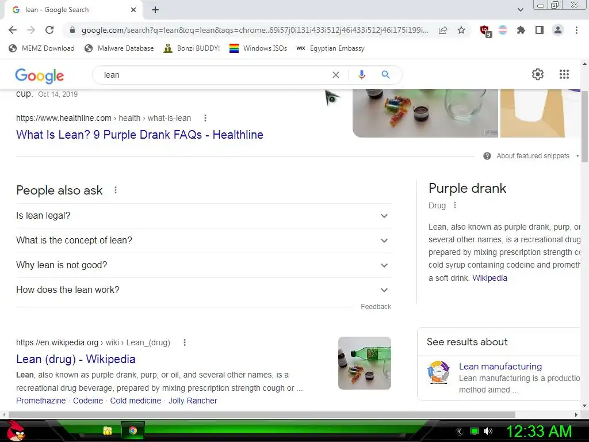Click the green monitor tray icon
Screen dimensions: 589x442
pos(475,431)
